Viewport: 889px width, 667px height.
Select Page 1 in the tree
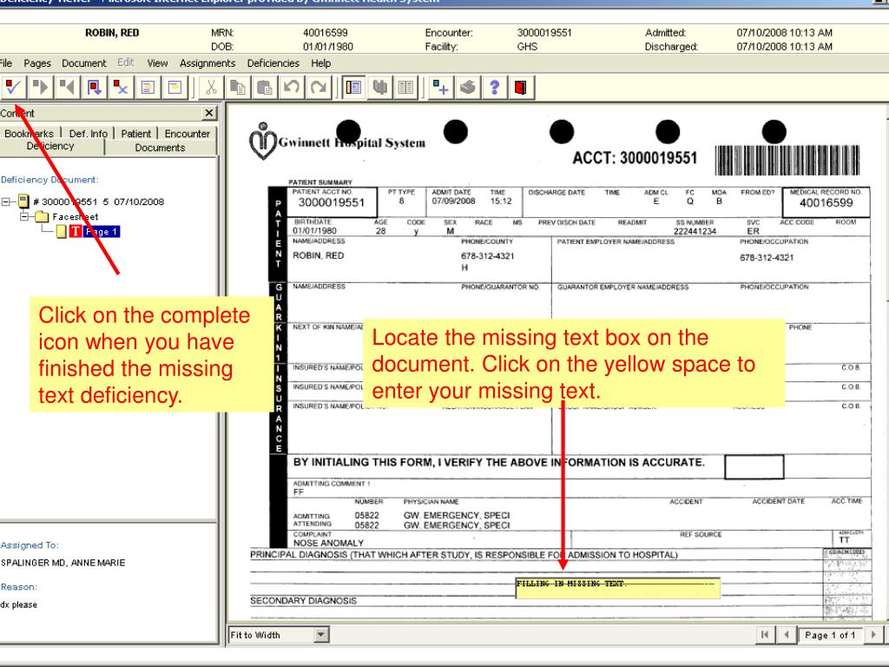click(x=102, y=231)
